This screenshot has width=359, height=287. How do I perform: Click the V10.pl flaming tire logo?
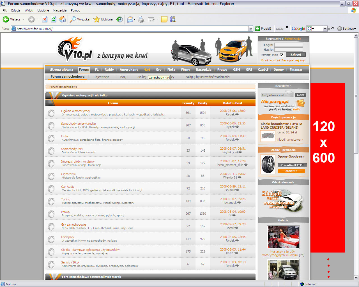(75, 49)
